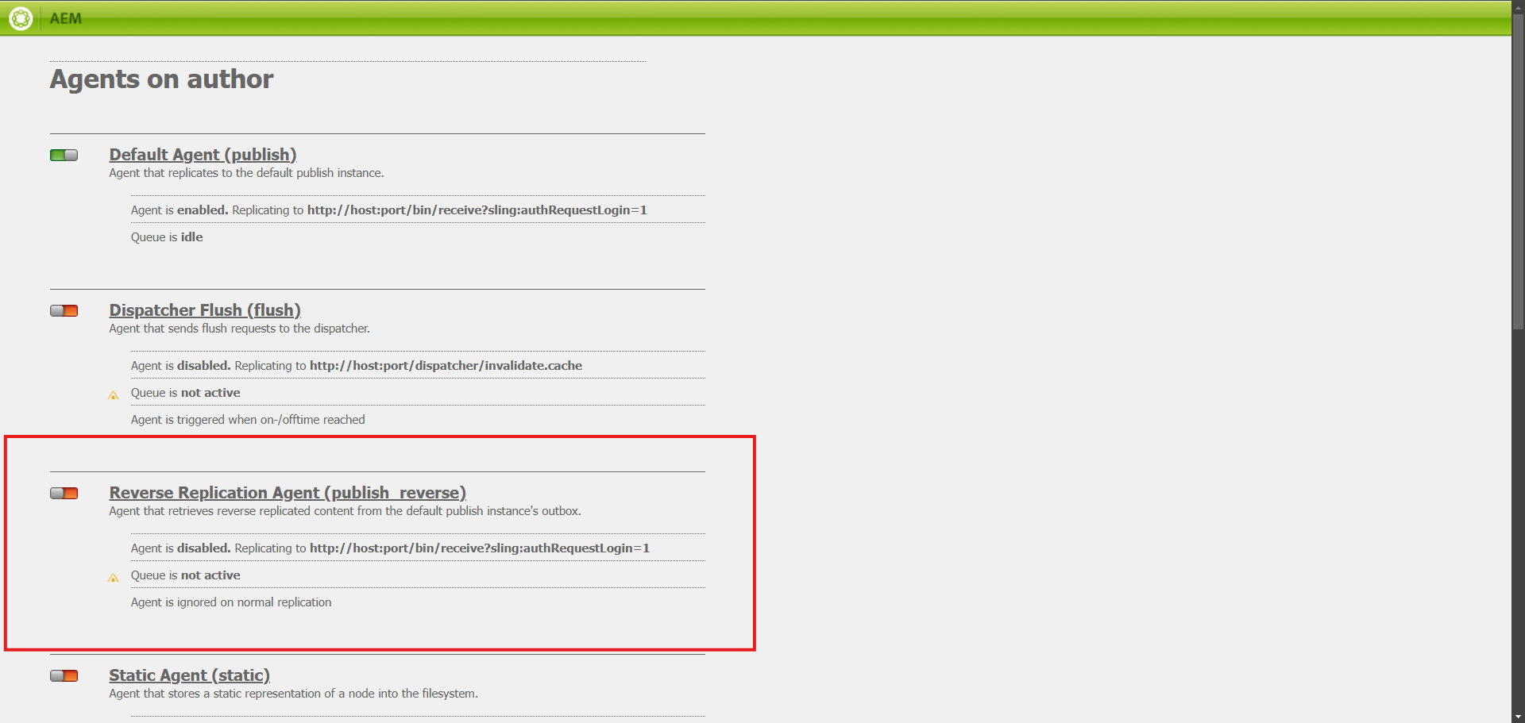1525x723 pixels.
Task: Open the Reverse Replication Agent (publish_reverse) link
Action: 288,493
